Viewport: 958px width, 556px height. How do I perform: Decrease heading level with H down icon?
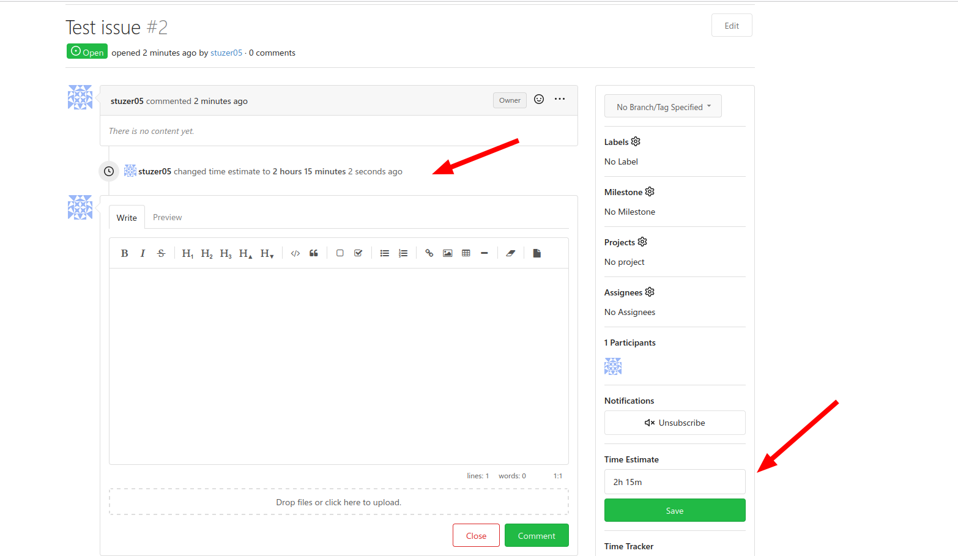point(267,253)
